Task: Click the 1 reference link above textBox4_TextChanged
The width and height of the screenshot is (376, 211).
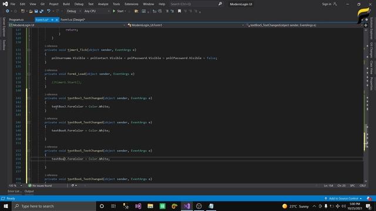Action: click(x=51, y=118)
